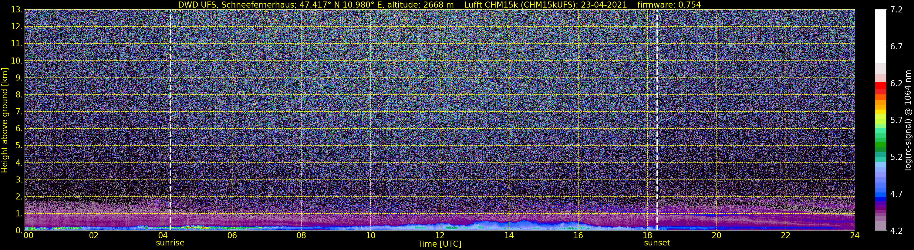Click the height axis tick label 2

point(19,197)
